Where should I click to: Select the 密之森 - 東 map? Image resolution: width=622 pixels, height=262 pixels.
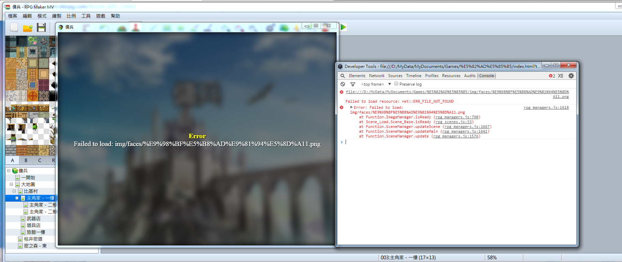tap(35, 246)
